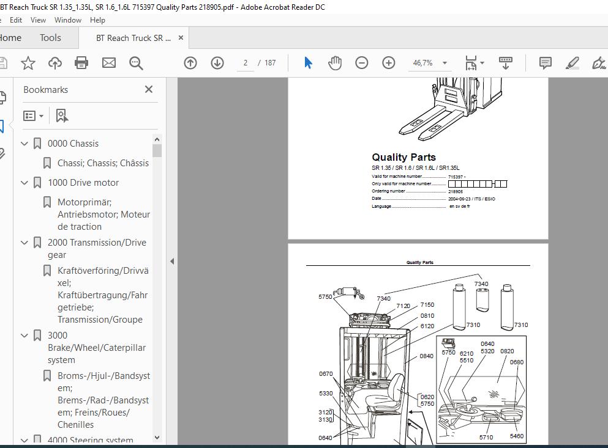608x448 pixels.
Task: Print the document with printer icon
Action: [81, 63]
